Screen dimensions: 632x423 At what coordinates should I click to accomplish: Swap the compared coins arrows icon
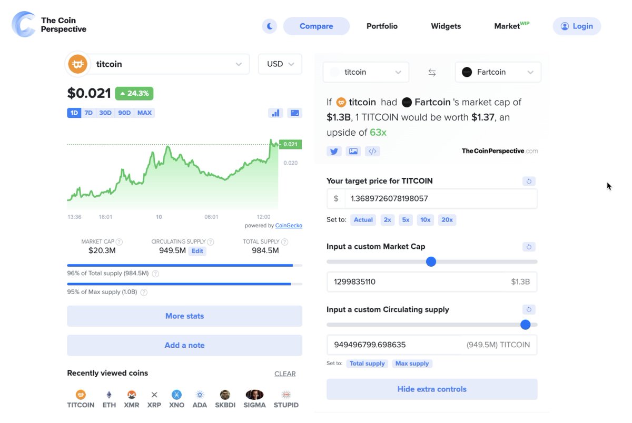click(x=432, y=73)
